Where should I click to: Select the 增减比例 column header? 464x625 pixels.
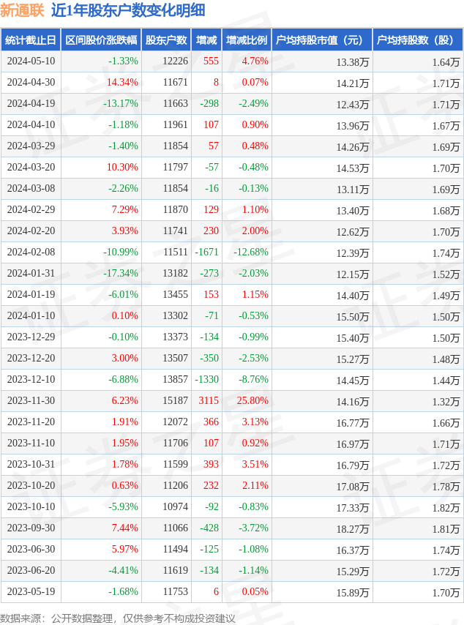(247, 40)
